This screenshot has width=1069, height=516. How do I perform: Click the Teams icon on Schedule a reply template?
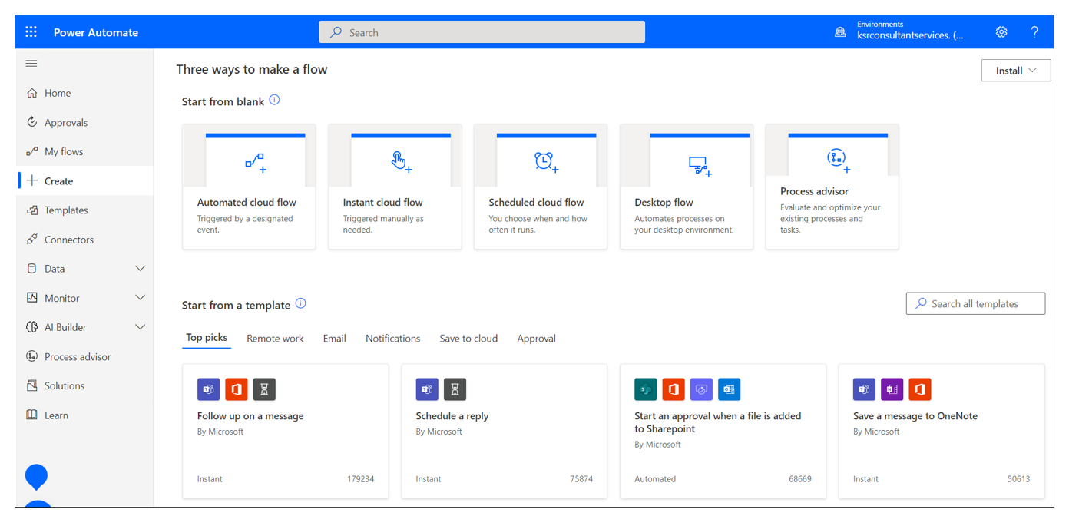point(427,389)
